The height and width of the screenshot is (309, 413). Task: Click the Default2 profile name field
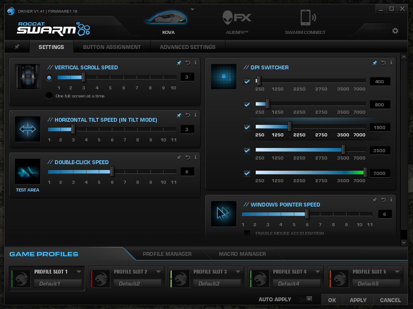pyautogui.click(x=138, y=284)
